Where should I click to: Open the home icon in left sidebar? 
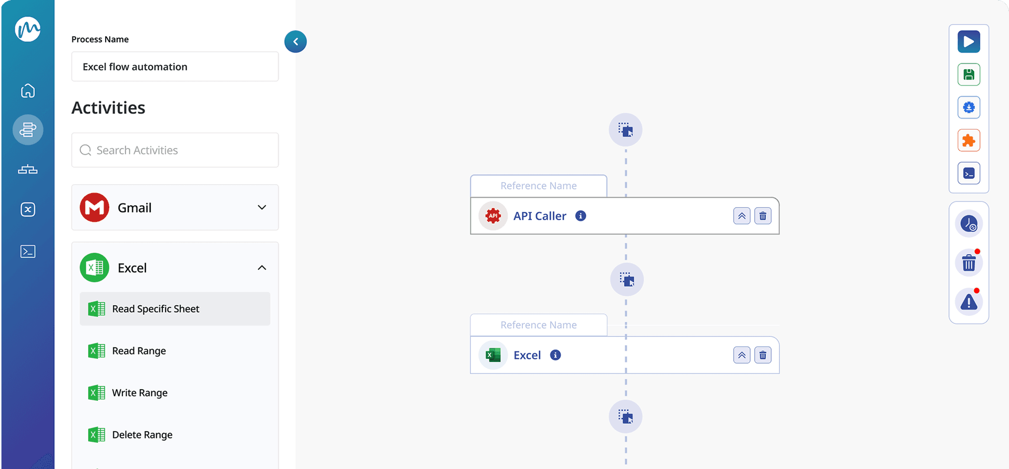point(28,91)
